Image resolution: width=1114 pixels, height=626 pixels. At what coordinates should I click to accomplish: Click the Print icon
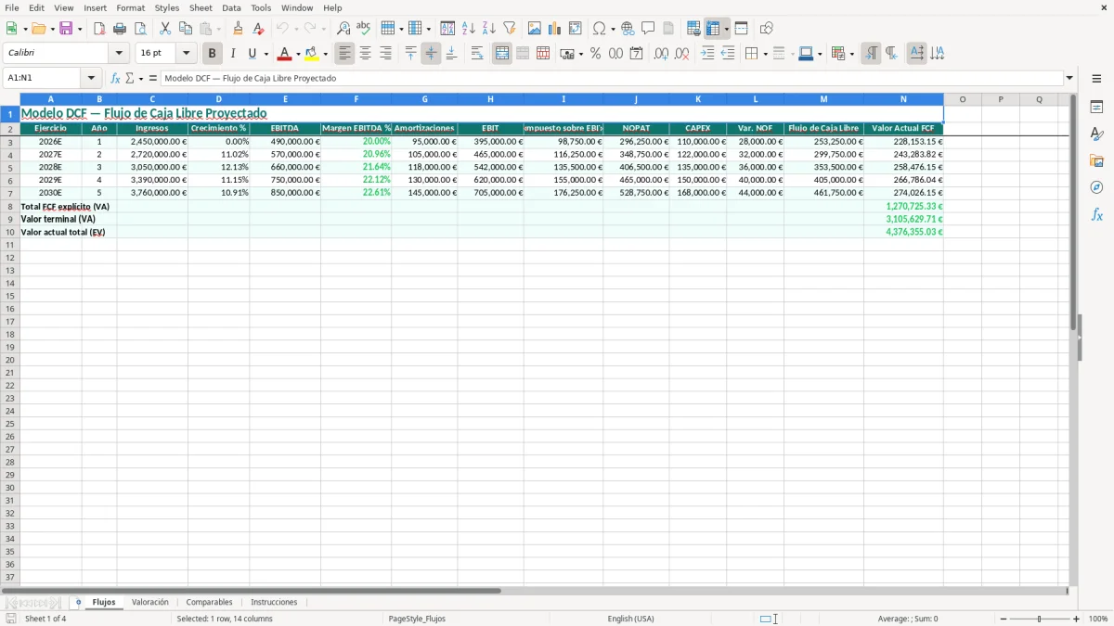point(120,29)
